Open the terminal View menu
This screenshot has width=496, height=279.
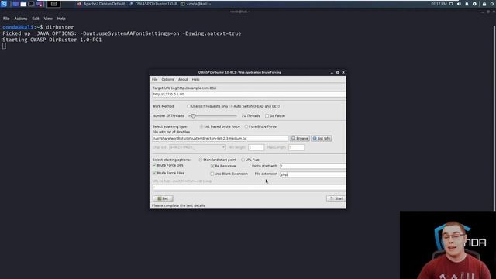click(48, 19)
